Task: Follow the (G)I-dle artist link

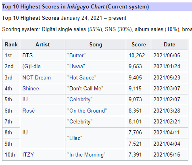Action: (31, 67)
